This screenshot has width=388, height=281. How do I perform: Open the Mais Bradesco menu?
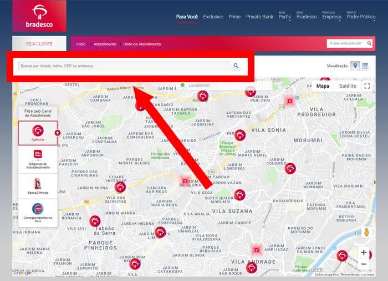pyautogui.click(x=307, y=16)
